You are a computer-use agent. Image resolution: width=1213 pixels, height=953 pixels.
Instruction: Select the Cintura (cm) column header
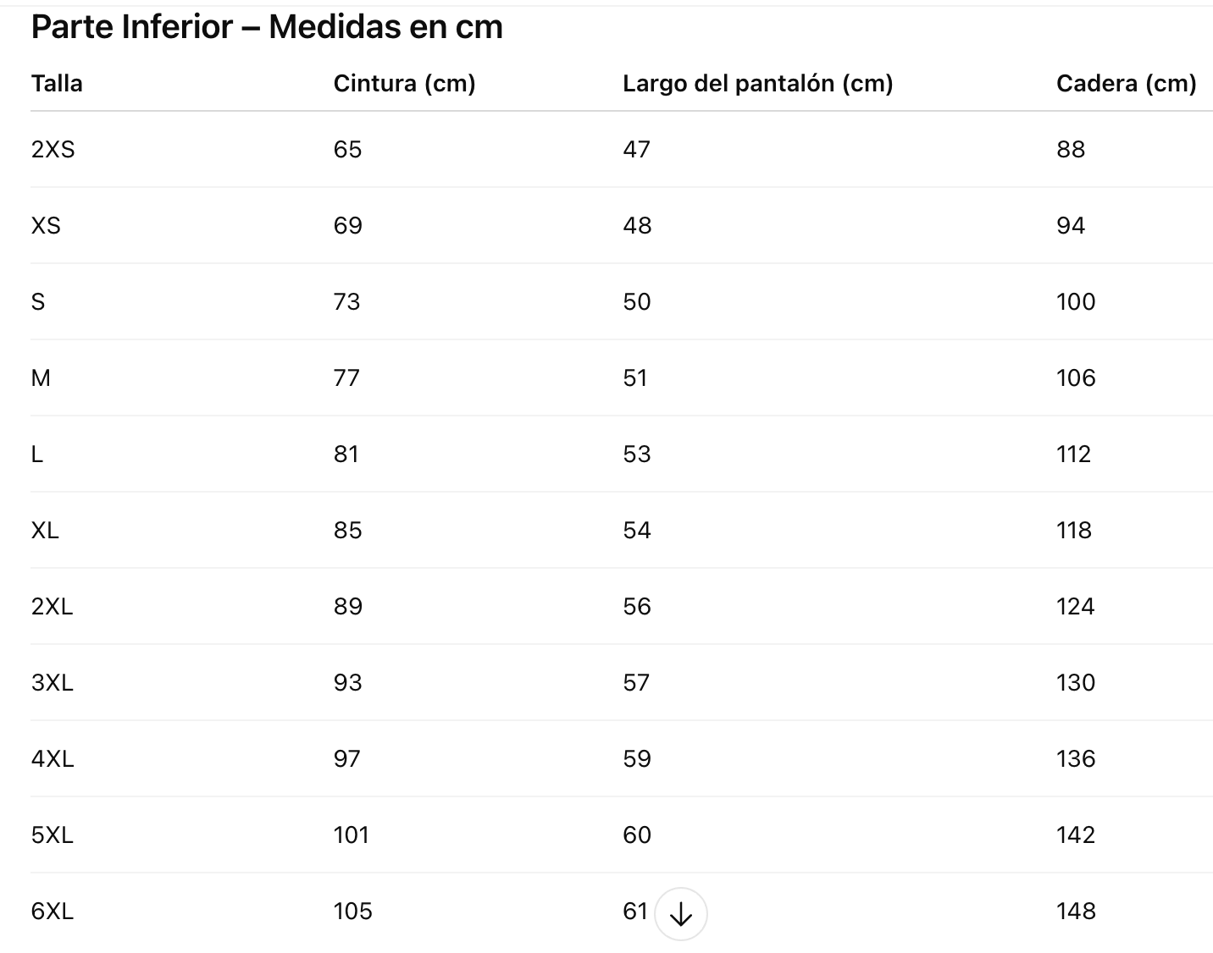404,84
